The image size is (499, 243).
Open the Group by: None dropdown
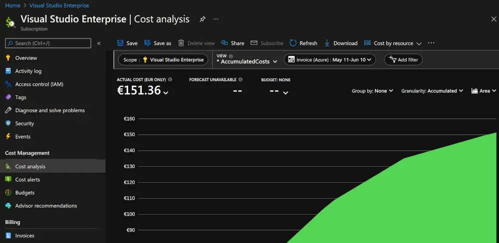pyautogui.click(x=372, y=91)
